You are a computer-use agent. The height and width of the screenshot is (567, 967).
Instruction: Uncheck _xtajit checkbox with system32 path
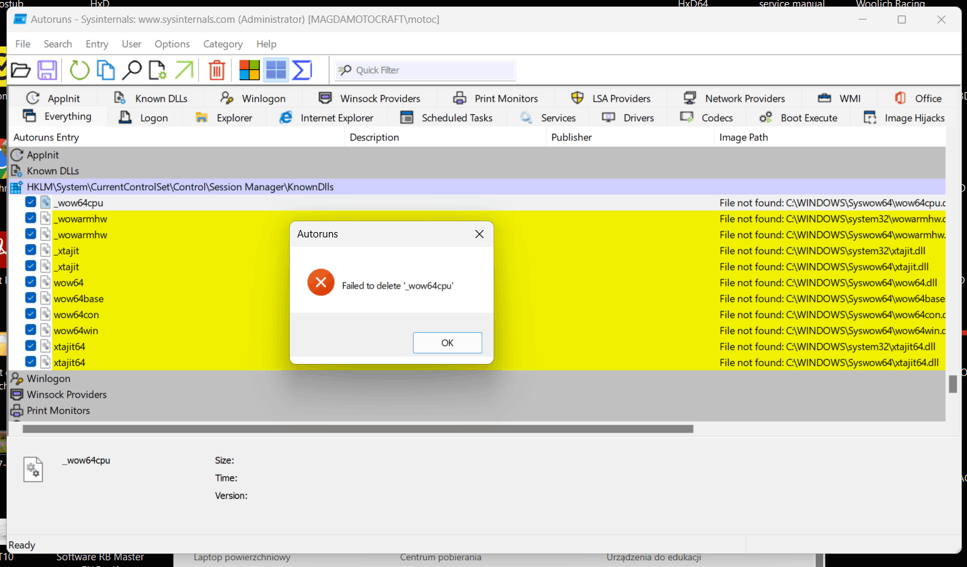pyautogui.click(x=30, y=250)
